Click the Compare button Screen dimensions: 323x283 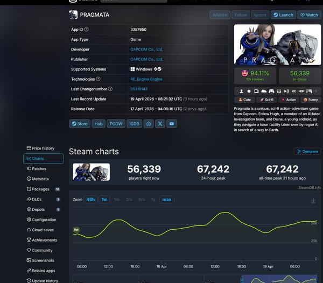(307, 152)
